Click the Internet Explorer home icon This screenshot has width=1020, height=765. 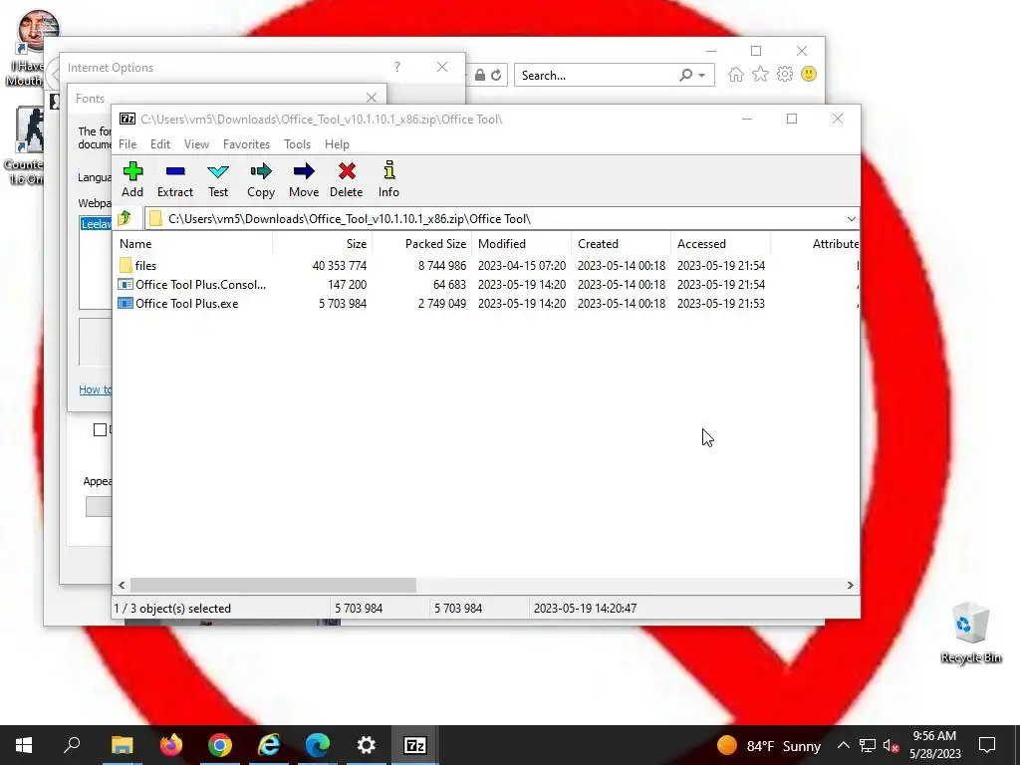[736, 74]
